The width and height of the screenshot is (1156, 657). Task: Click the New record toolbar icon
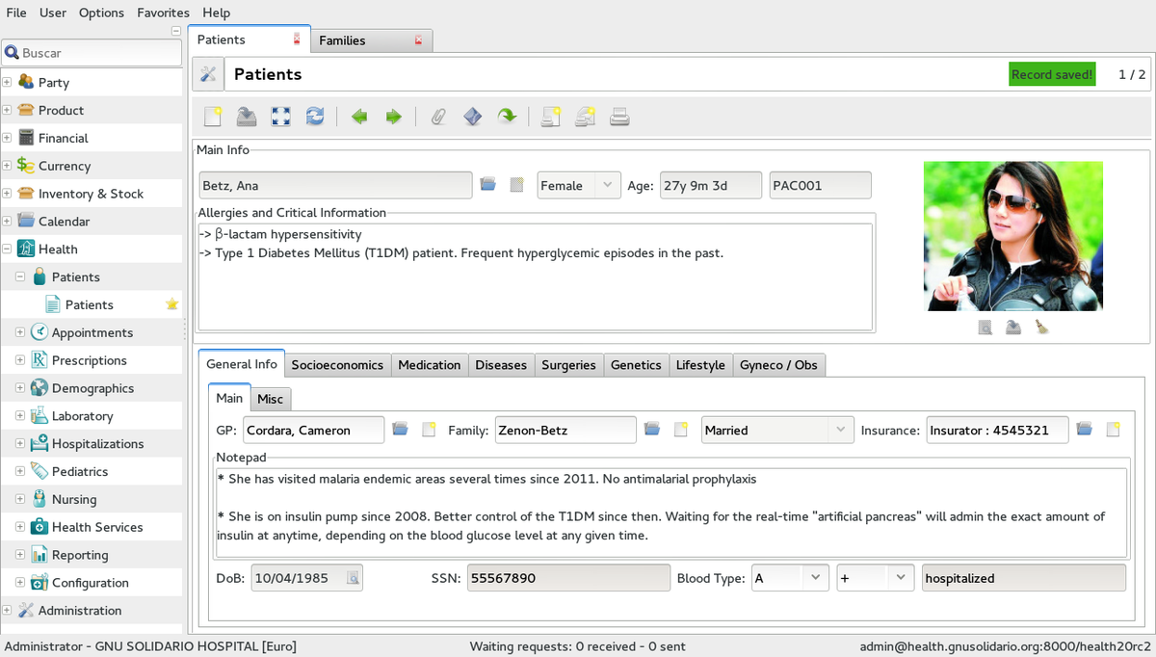(x=213, y=117)
